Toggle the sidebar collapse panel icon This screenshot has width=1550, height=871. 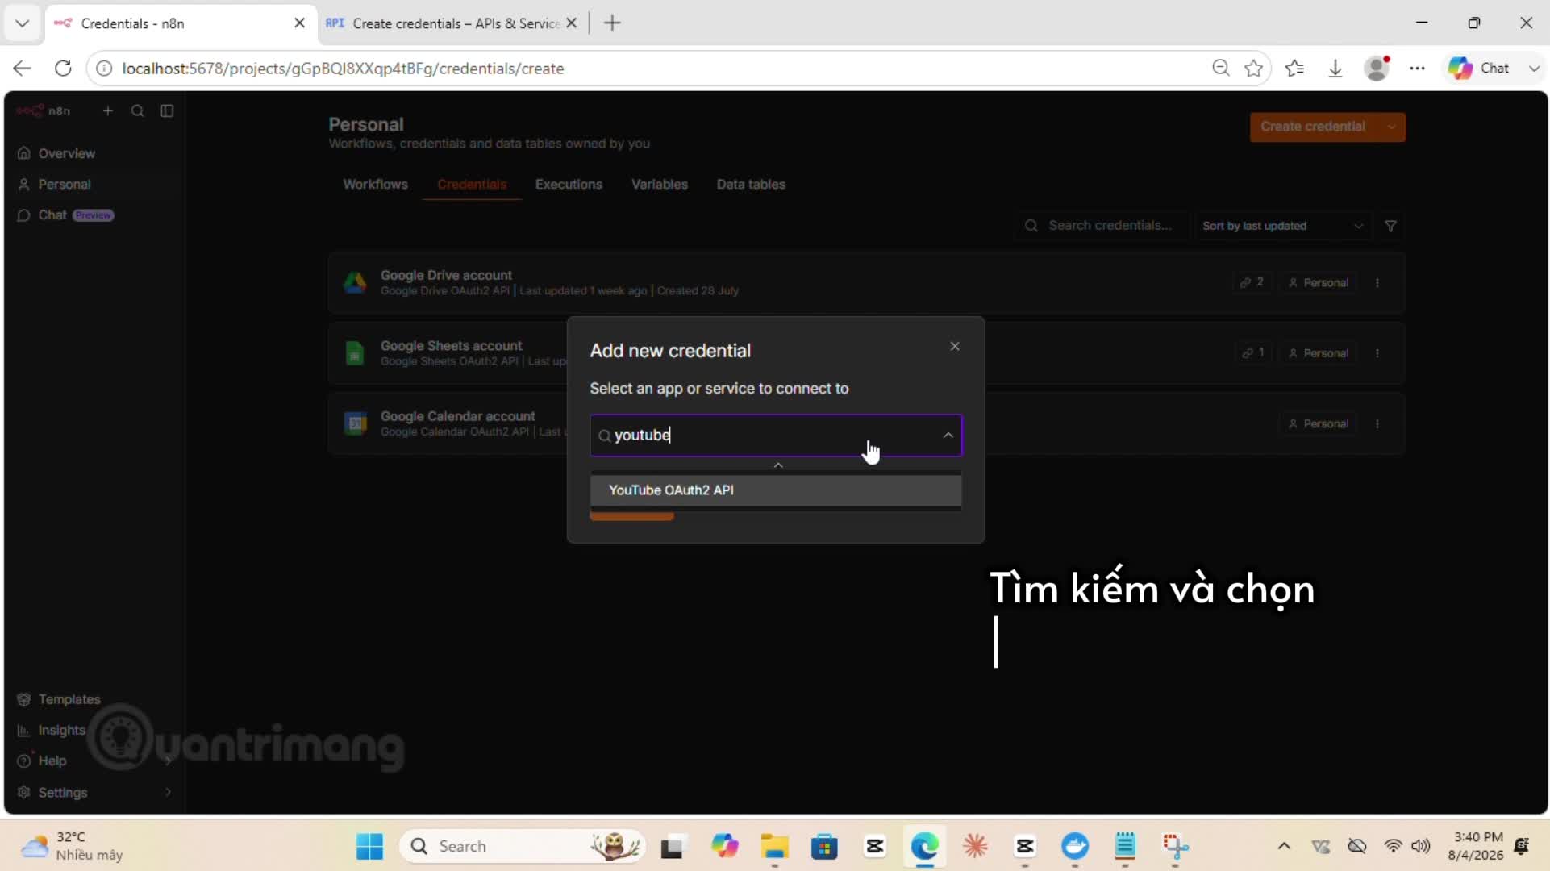click(x=167, y=110)
